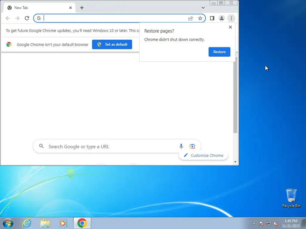The width and height of the screenshot is (306, 229).
Task: Click the Google G icon in the address bar
Action: point(39,18)
